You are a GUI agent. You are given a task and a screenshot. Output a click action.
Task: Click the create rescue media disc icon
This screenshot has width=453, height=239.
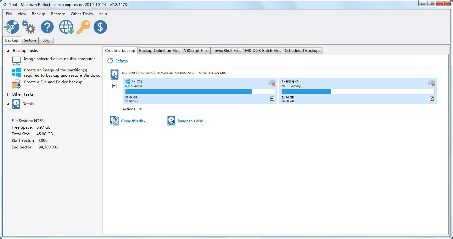12,27
